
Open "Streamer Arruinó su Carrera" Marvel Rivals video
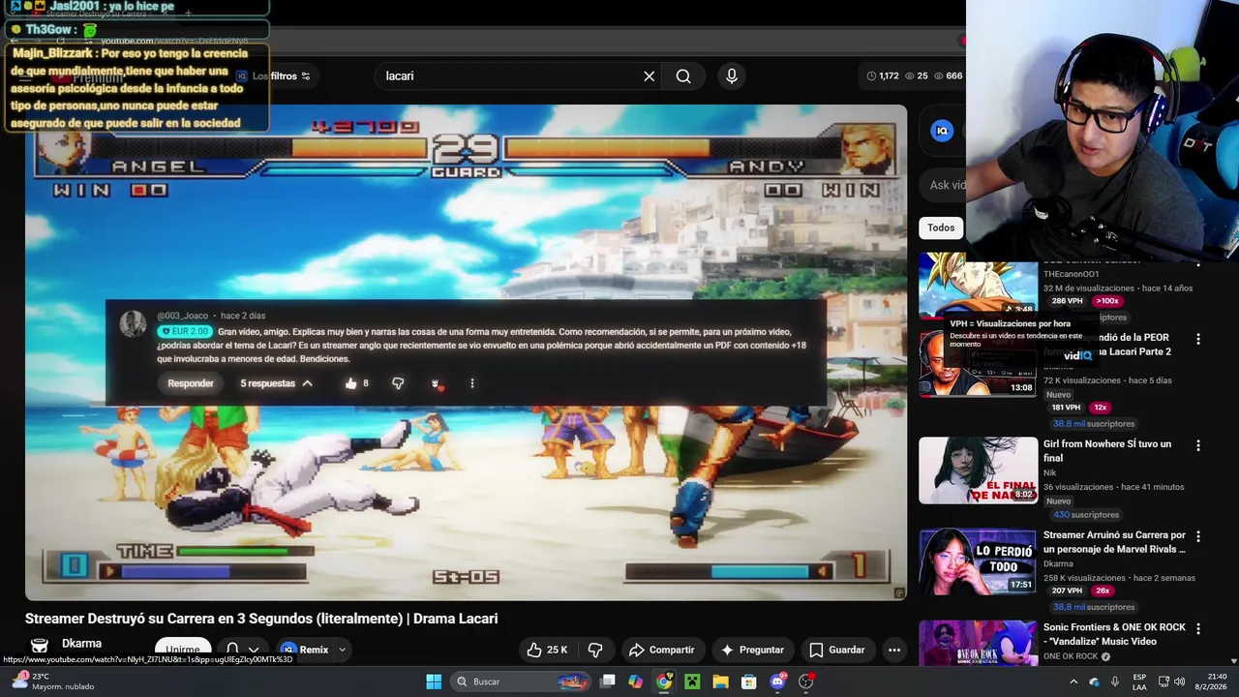point(1114,542)
